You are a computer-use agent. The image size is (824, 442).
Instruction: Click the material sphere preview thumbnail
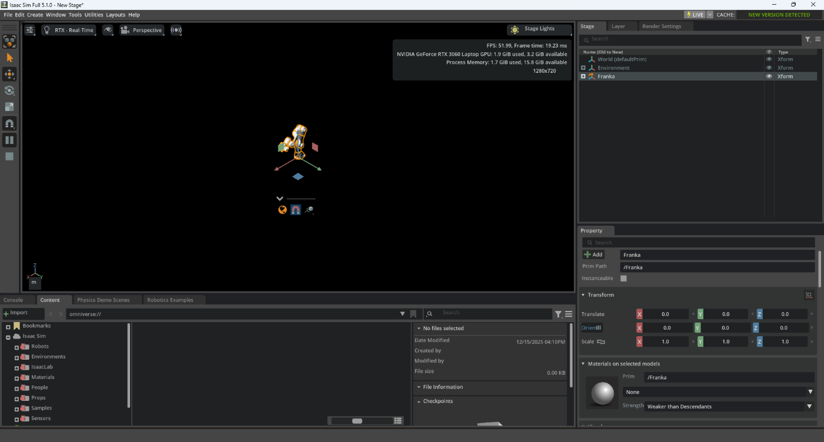click(603, 393)
